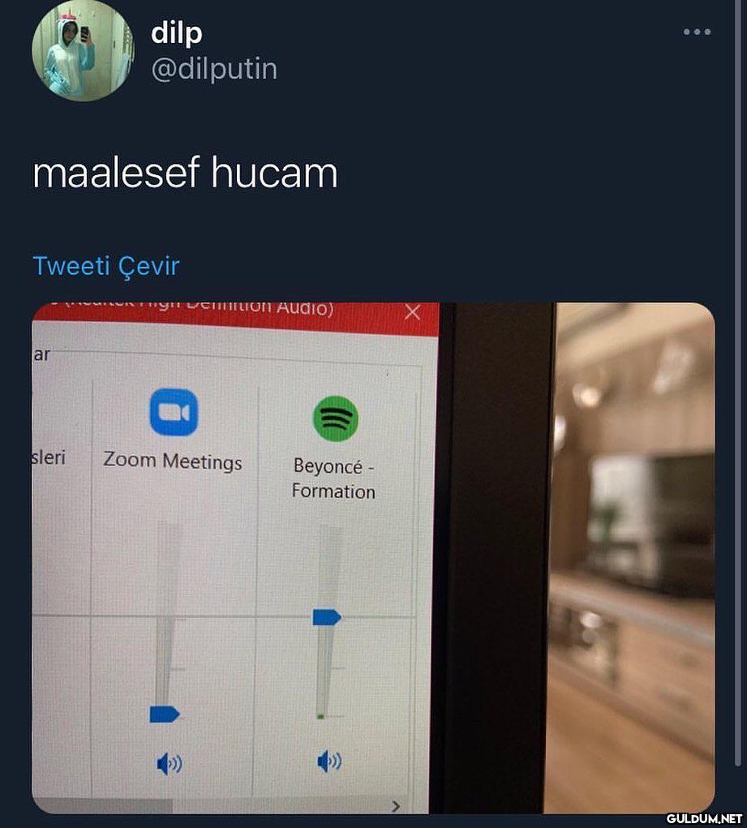Click the Zoom Meetings volume slider handle
The width and height of the screenshot is (747, 828).
pos(165,714)
